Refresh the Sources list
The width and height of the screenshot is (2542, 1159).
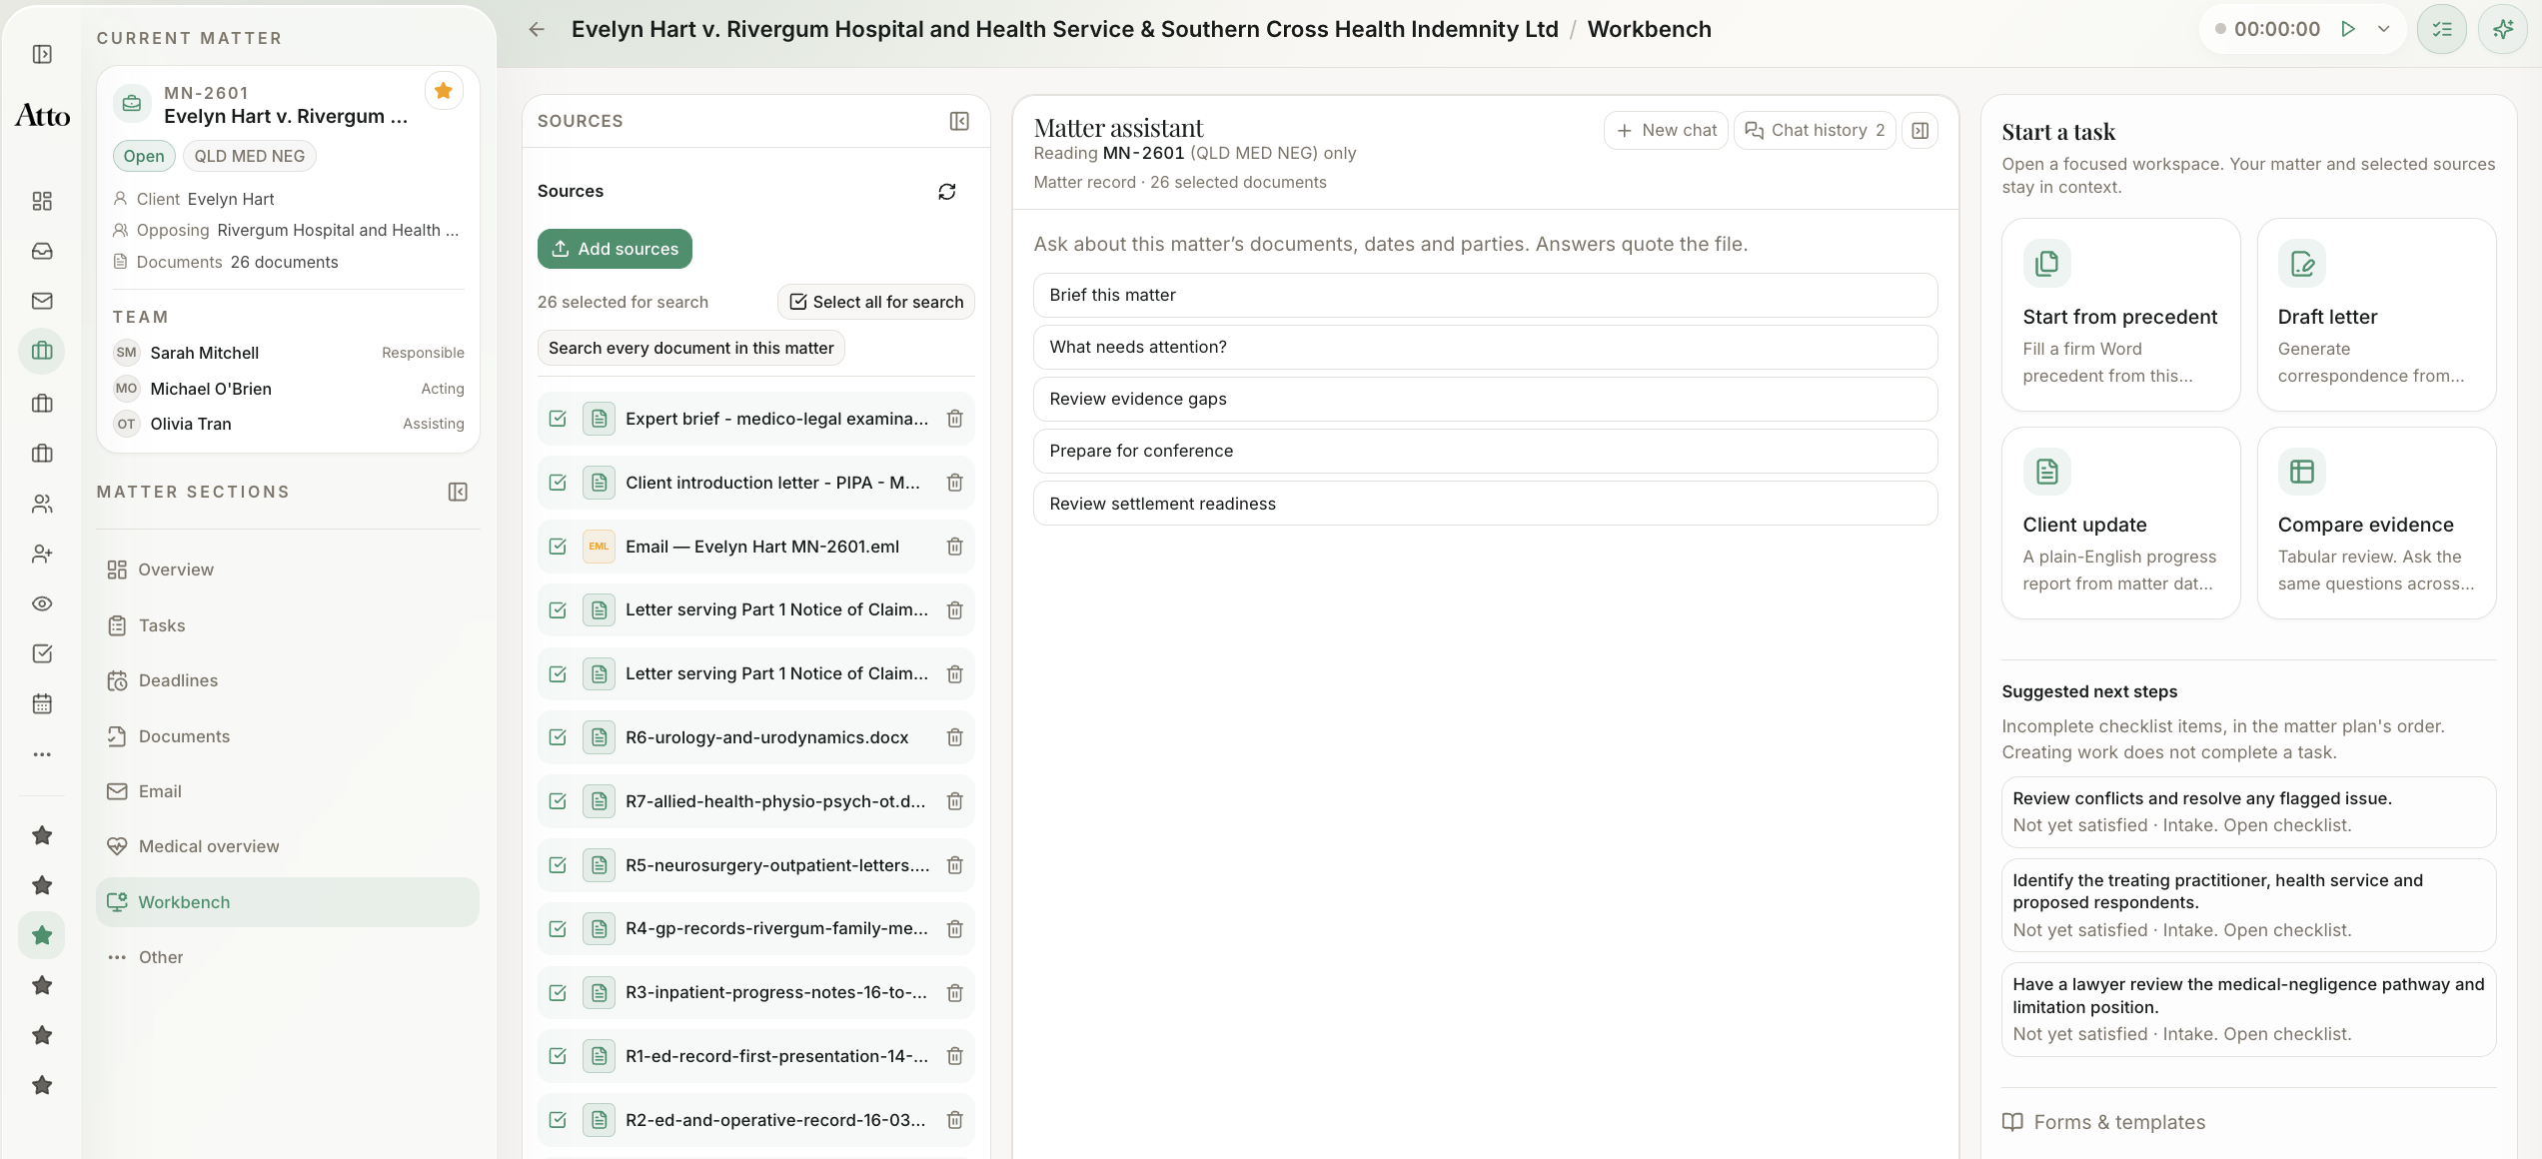click(946, 191)
